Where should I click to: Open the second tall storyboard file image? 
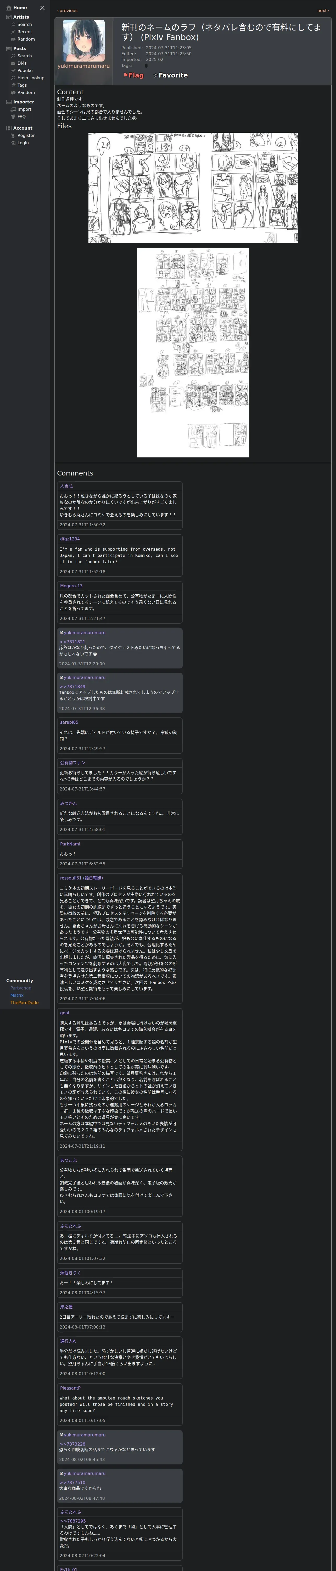point(193,352)
